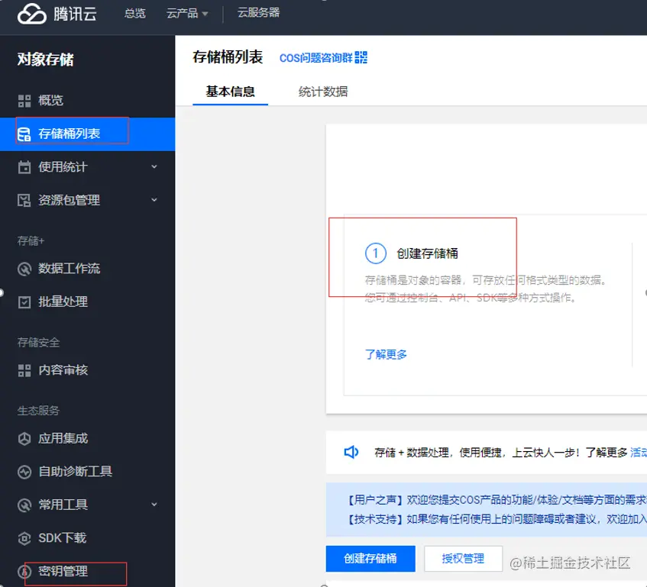Screen dimensions: 647x587
Task: Click the 使用统计 calendar icon
Action: pyautogui.click(x=24, y=167)
